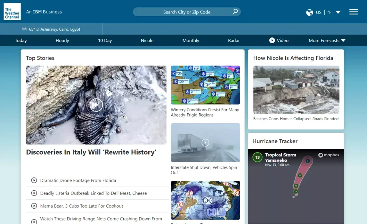
Task: Click play icon beside Deadly Listeria Outbreak
Action: click(34, 193)
